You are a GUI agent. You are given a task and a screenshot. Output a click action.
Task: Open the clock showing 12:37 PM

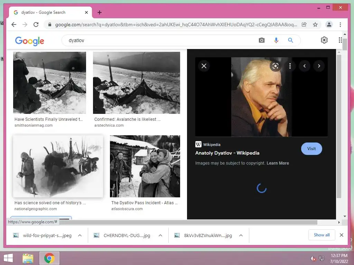click(x=339, y=258)
